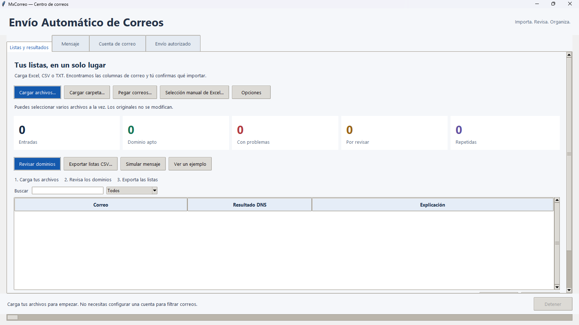Open the Cuenta de correo tab
Screen dimensions: 579x325
pos(117,44)
